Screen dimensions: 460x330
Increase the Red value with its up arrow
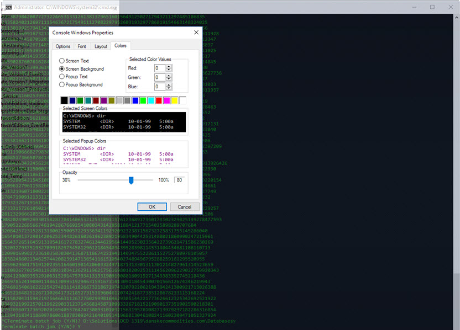169,67
